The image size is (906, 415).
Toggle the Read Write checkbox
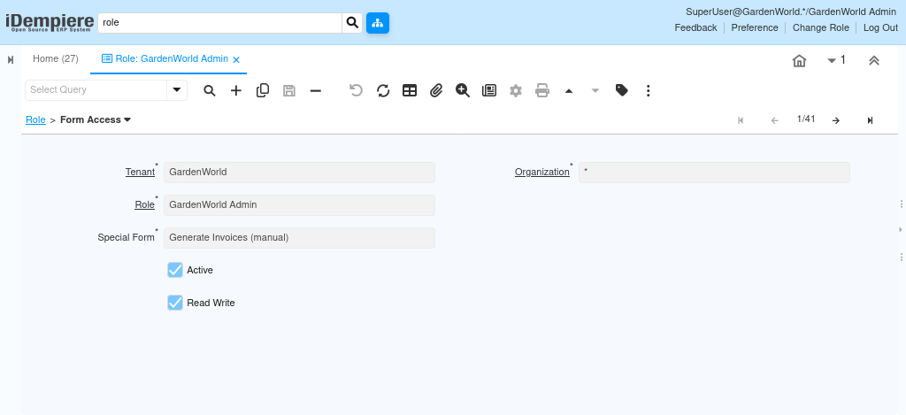click(175, 303)
